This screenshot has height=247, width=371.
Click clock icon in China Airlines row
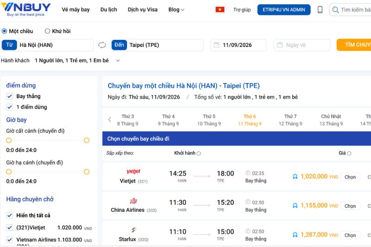[248, 202]
